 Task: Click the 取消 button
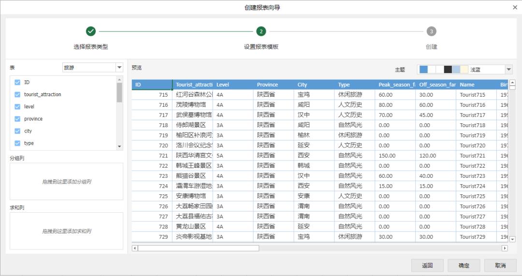(500, 265)
